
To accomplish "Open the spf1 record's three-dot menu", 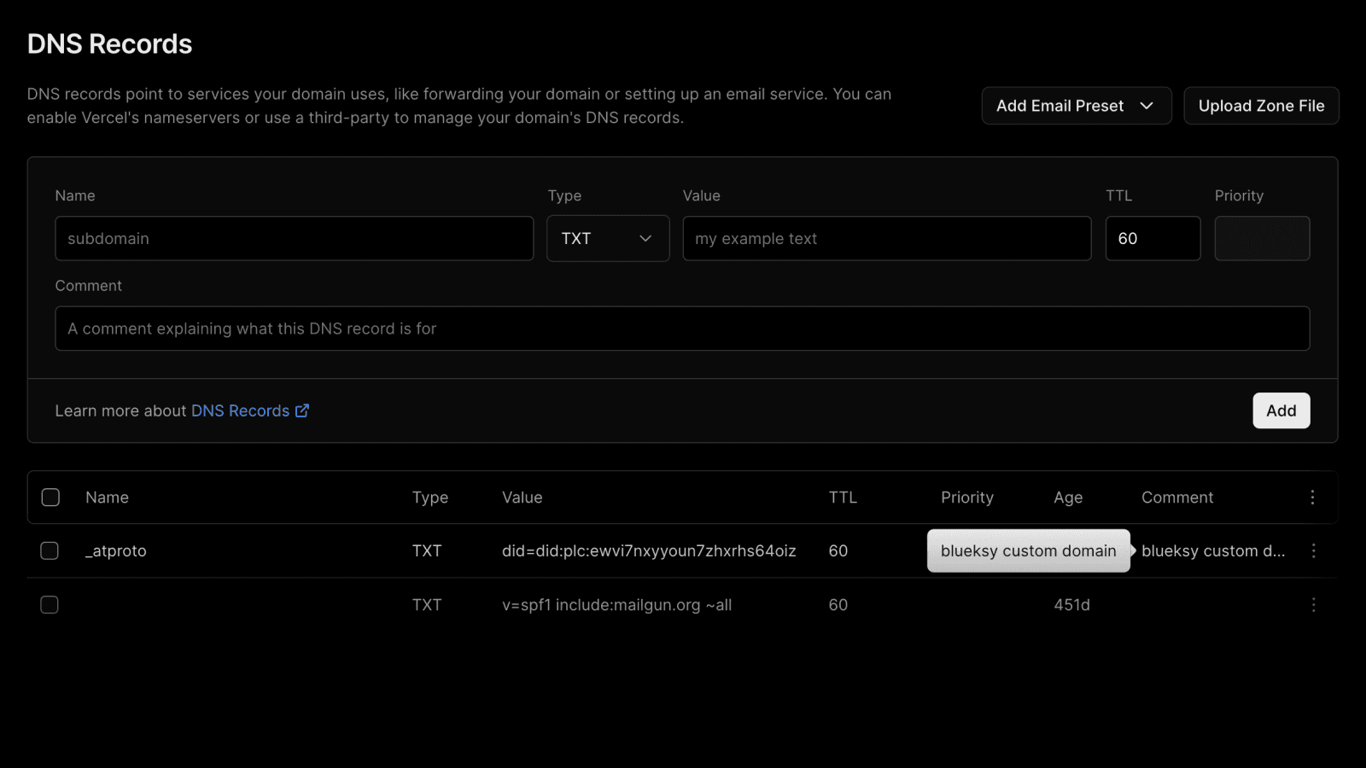I will 1313,605.
